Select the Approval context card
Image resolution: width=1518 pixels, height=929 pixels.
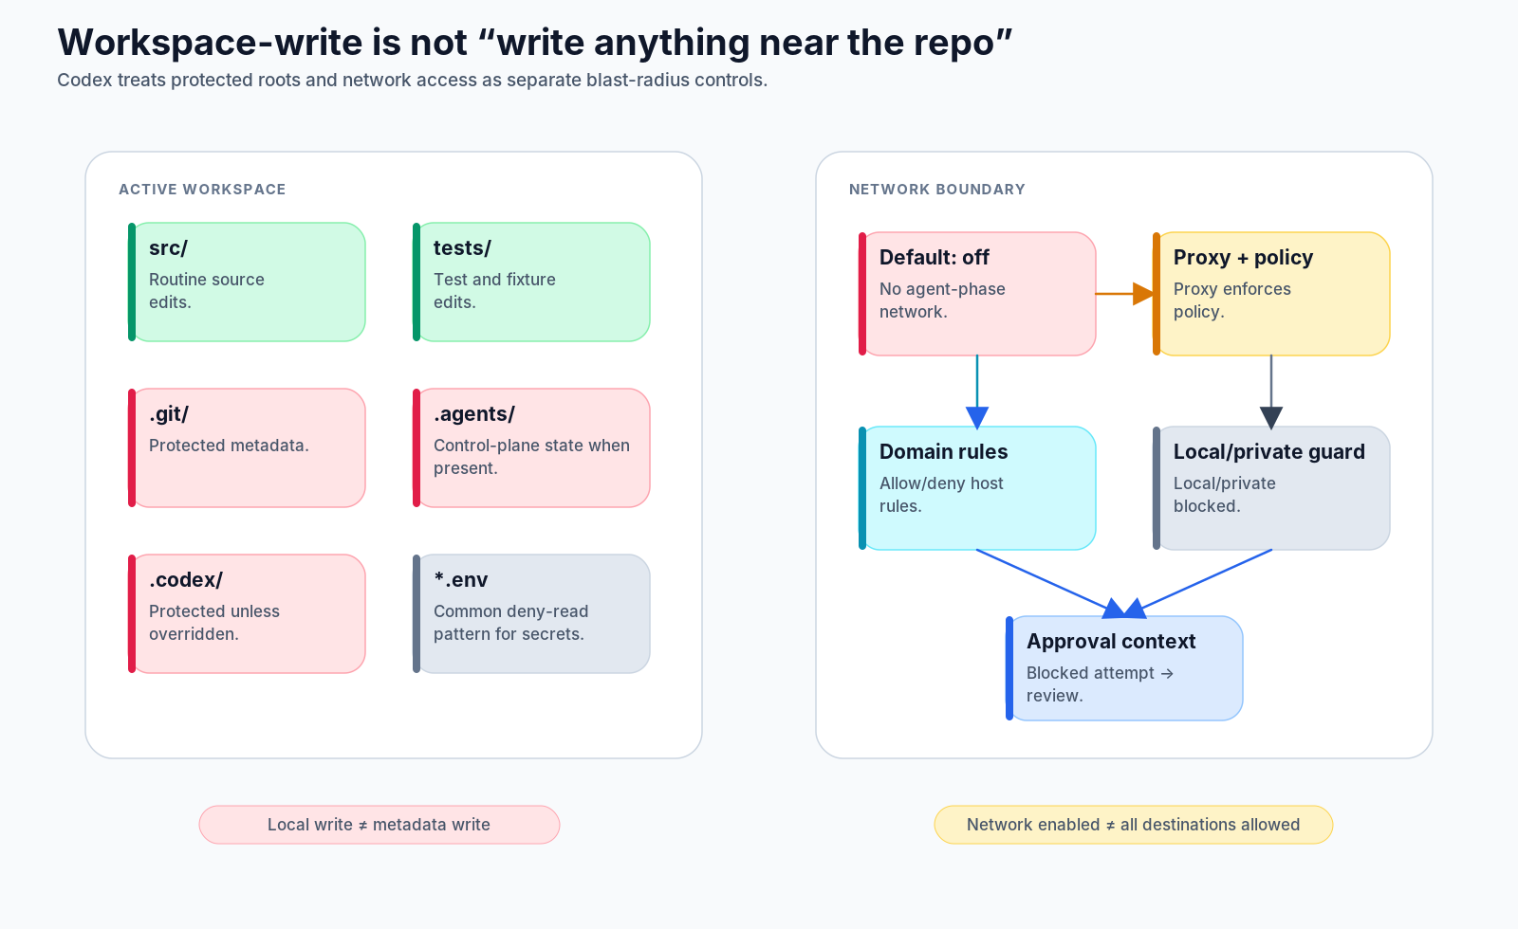click(x=1124, y=668)
